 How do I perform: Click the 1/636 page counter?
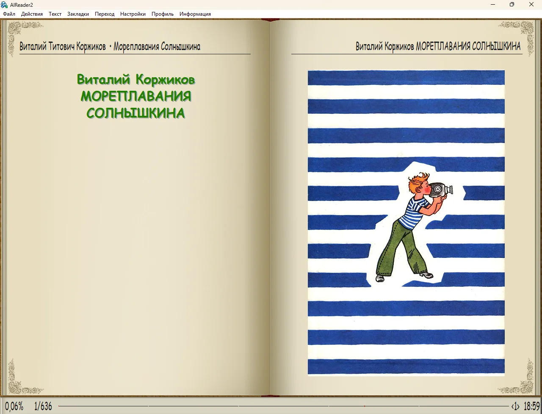coord(43,406)
